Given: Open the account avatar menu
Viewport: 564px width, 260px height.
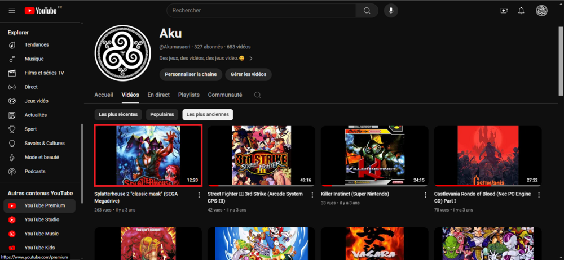Looking at the screenshot, I should pos(541,11).
